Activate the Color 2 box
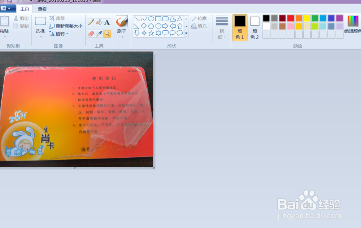This screenshot has width=361, height=228. click(x=255, y=28)
